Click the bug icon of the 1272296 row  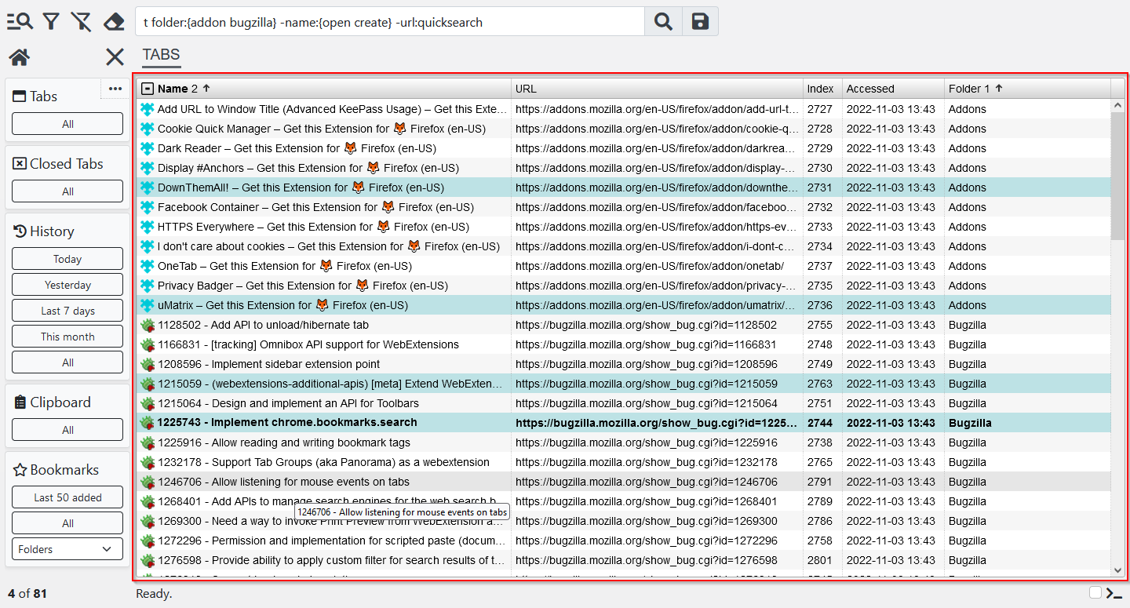pos(147,541)
